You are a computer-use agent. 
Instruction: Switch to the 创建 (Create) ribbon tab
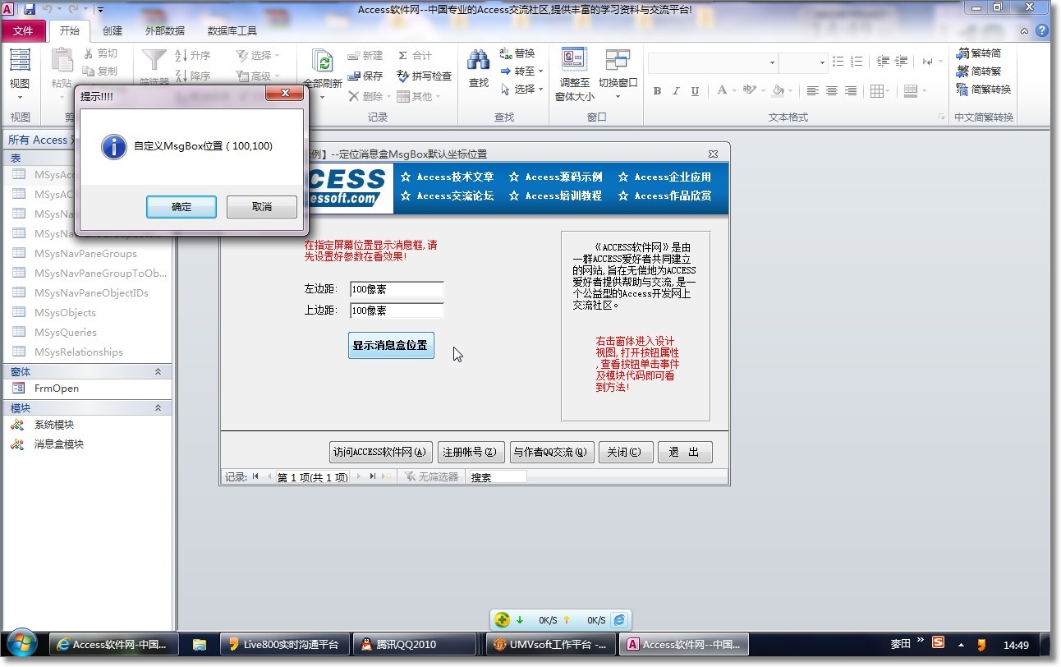(113, 31)
